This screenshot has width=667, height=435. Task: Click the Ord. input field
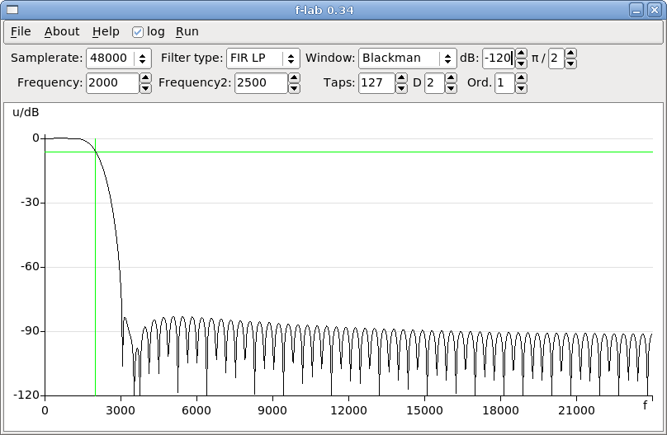point(504,82)
